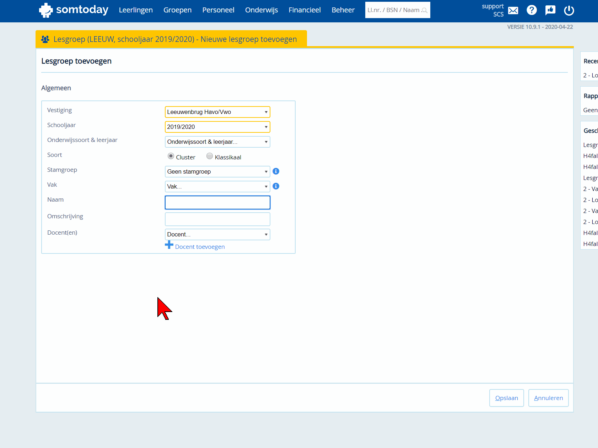Viewport: 598px width, 448px height.
Task: Click the info icon next to Vak
Action: [276, 186]
